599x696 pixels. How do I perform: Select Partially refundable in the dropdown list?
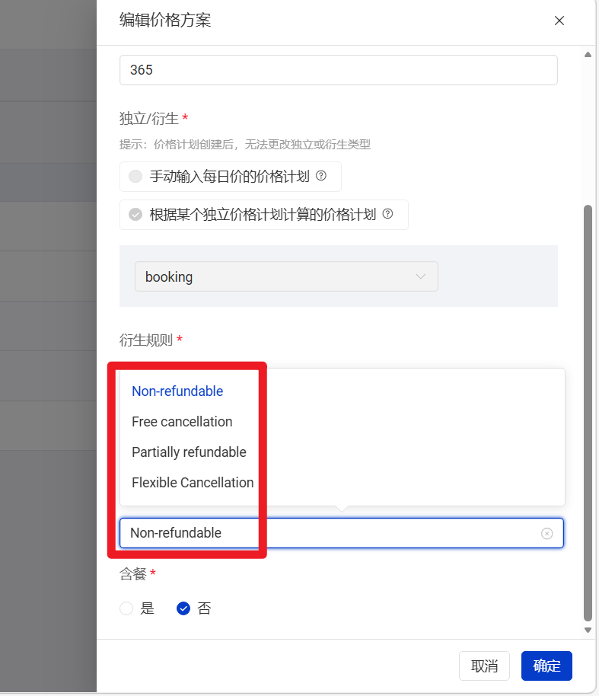[189, 452]
